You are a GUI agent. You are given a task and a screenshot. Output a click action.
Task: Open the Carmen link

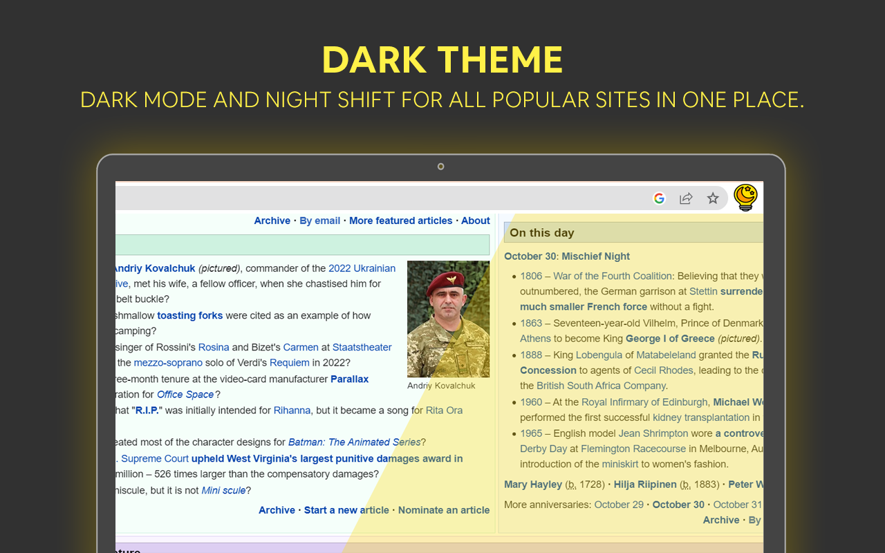pos(301,347)
